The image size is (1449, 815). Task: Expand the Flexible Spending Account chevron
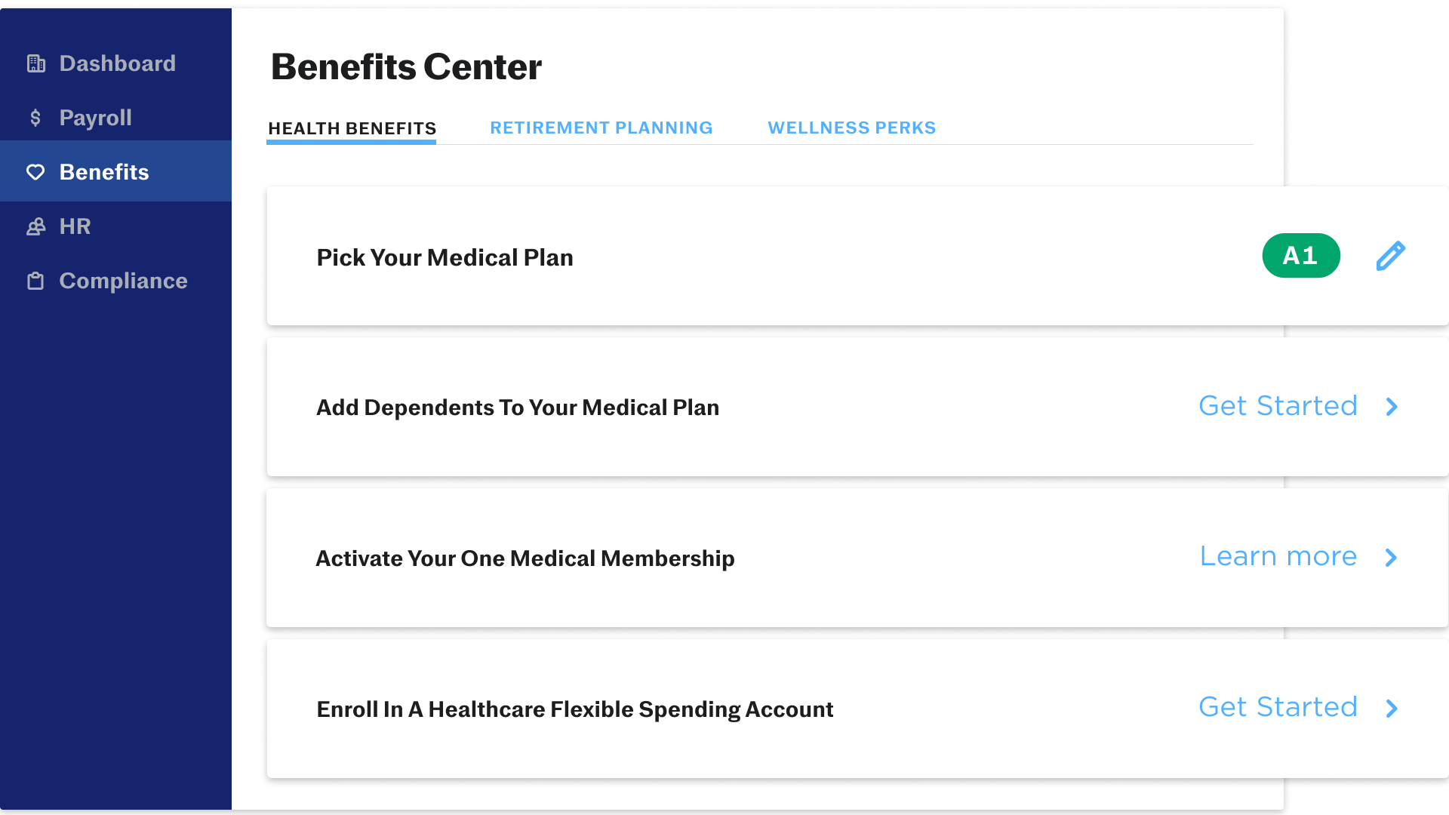pyautogui.click(x=1392, y=709)
